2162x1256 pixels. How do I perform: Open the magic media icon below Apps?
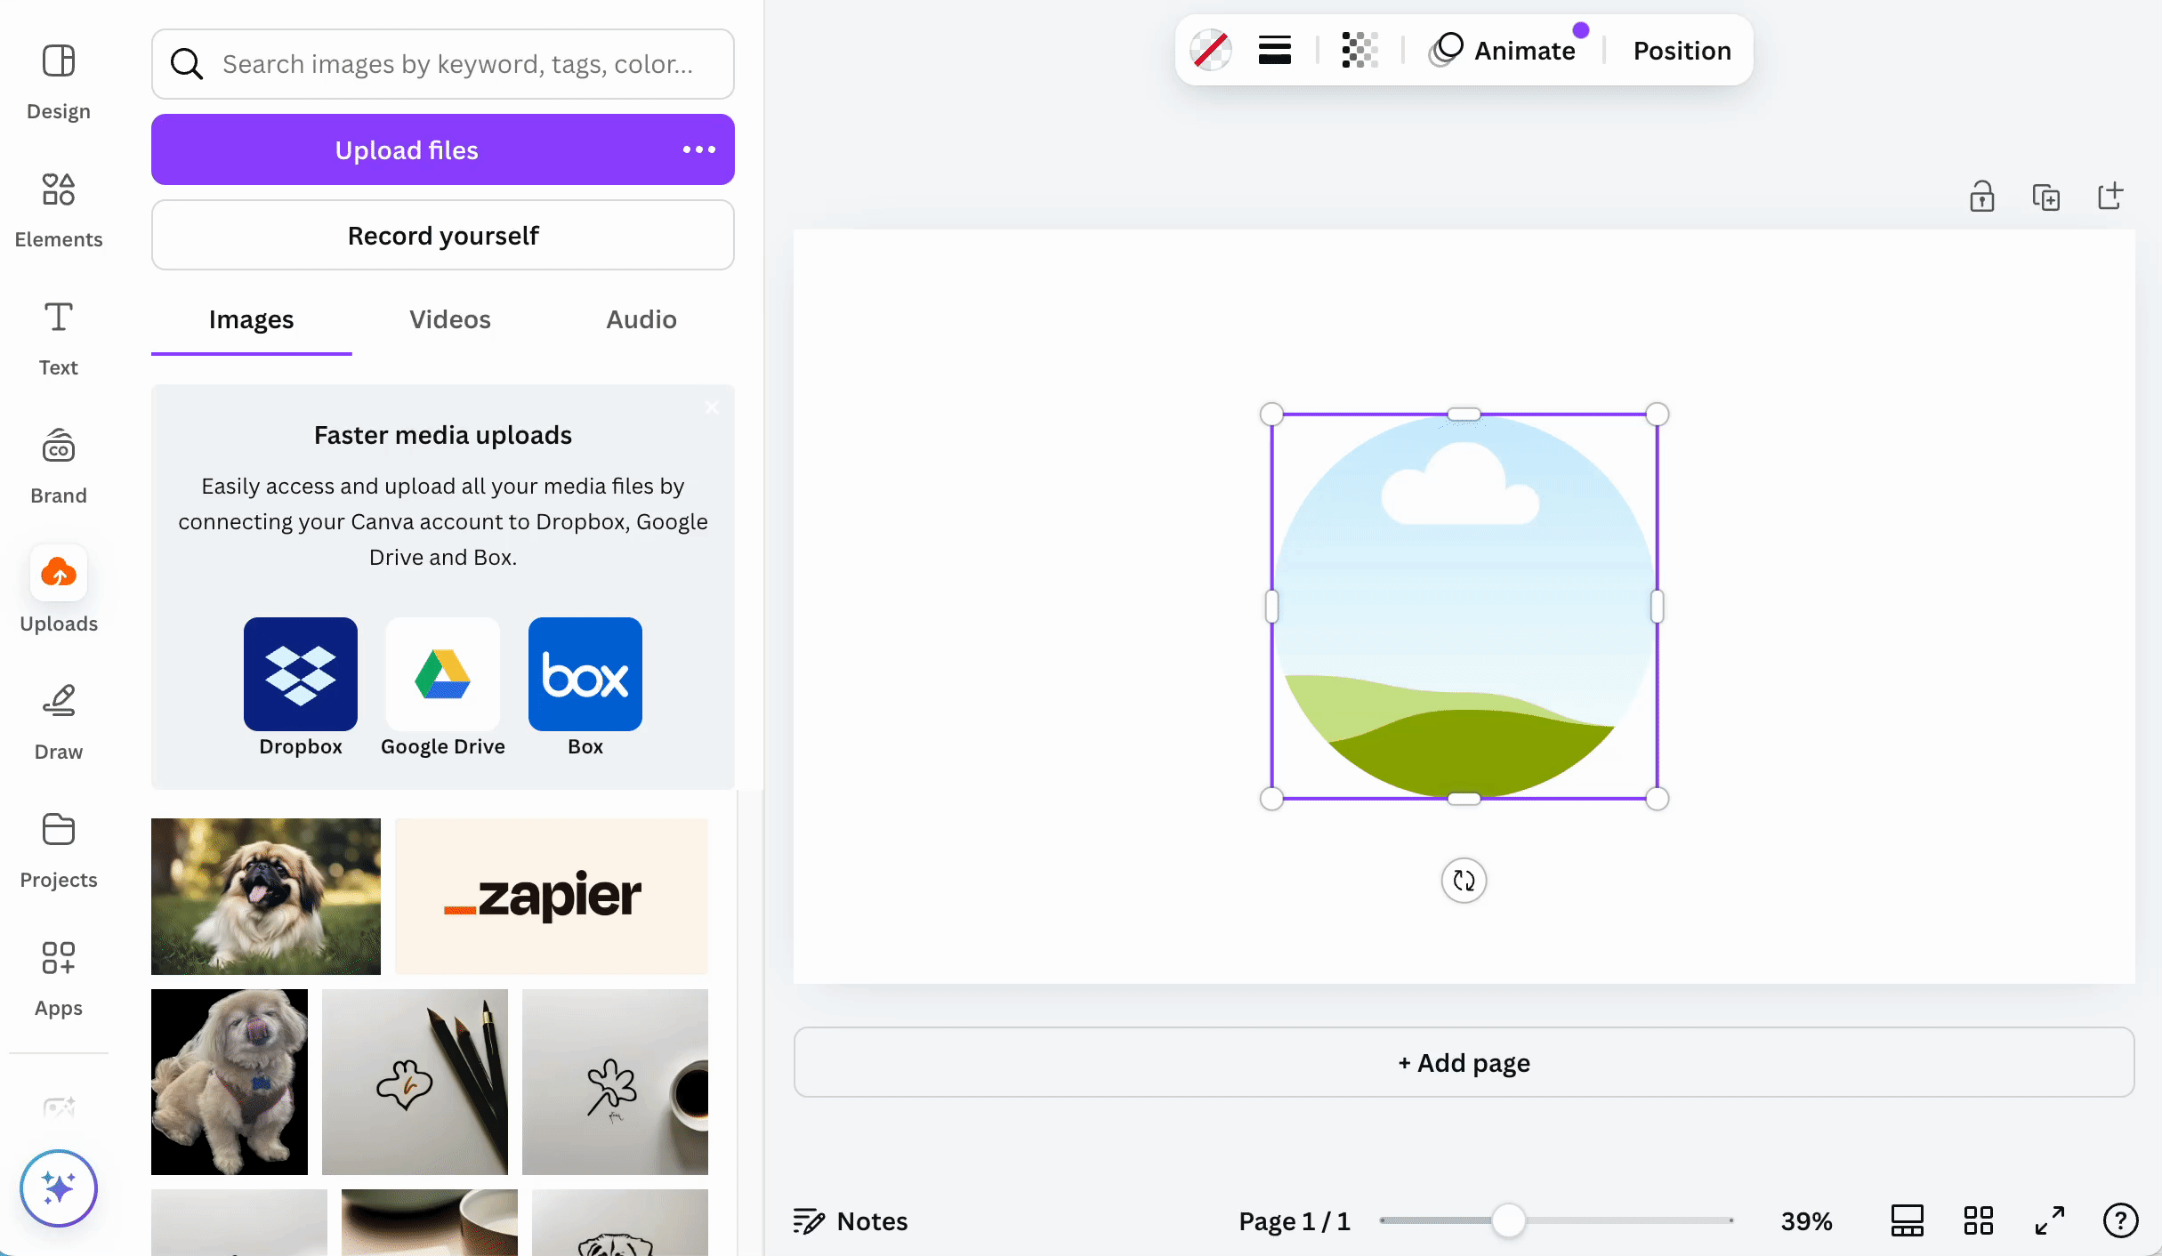[x=59, y=1107]
